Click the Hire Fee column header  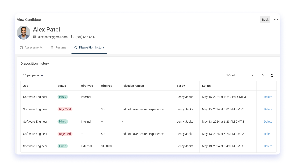[x=106, y=86]
